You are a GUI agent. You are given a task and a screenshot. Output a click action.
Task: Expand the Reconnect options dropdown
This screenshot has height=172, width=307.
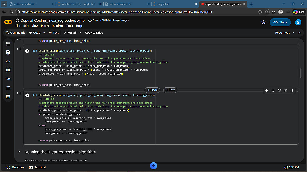click(293, 33)
